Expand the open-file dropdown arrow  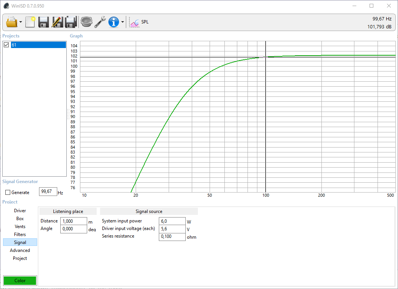point(21,22)
